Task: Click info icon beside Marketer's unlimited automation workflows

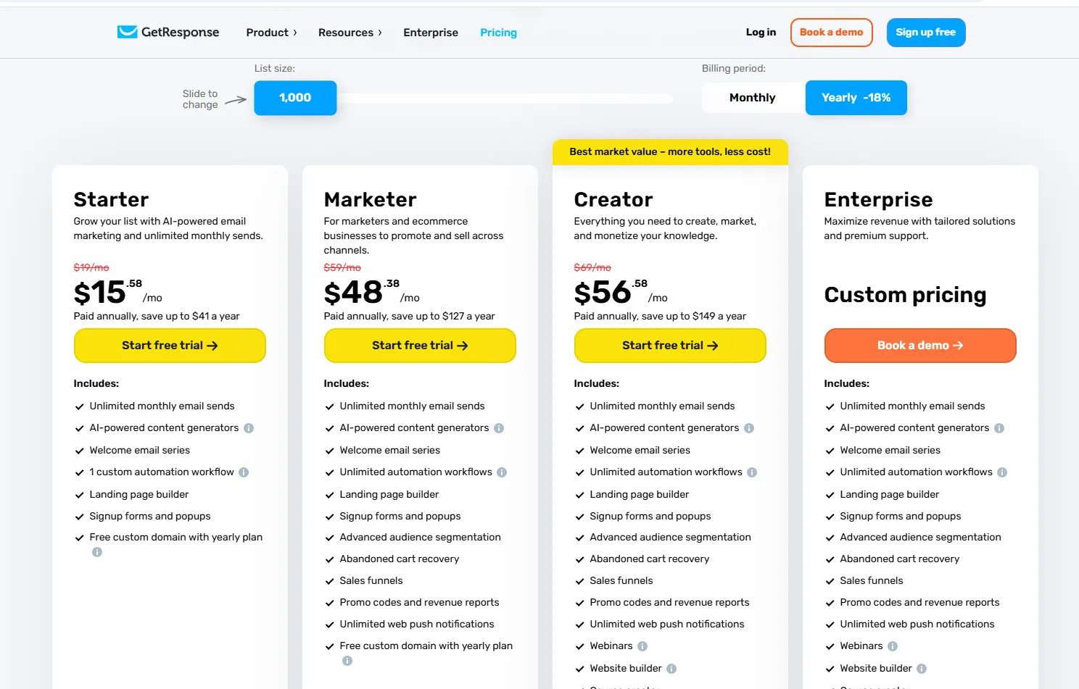Action: (501, 472)
